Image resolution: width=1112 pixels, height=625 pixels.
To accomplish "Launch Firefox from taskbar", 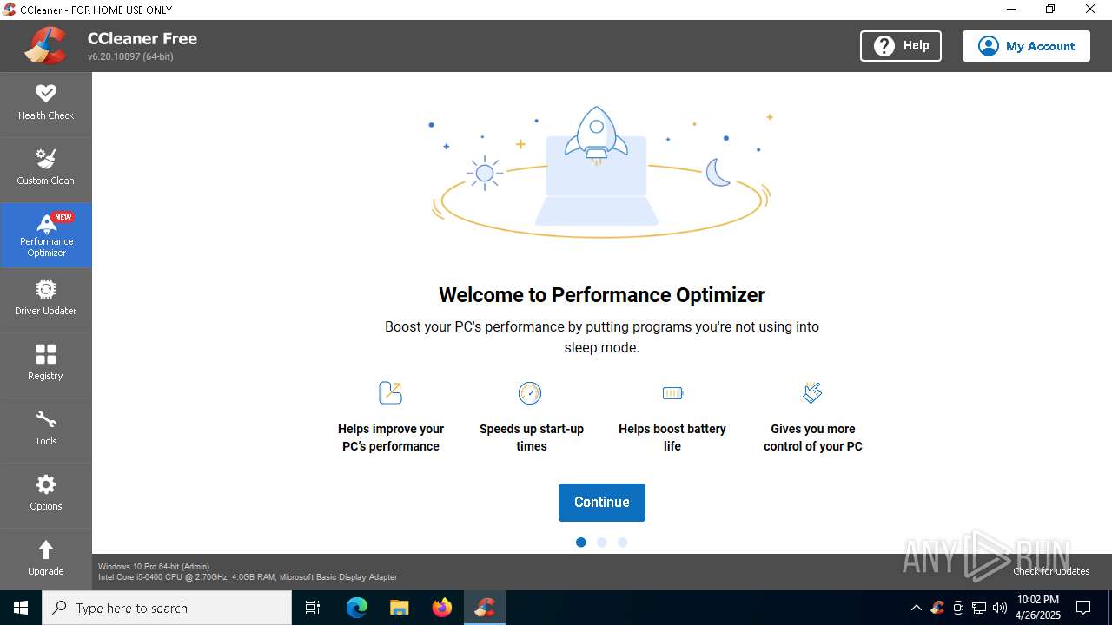I will 442,608.
